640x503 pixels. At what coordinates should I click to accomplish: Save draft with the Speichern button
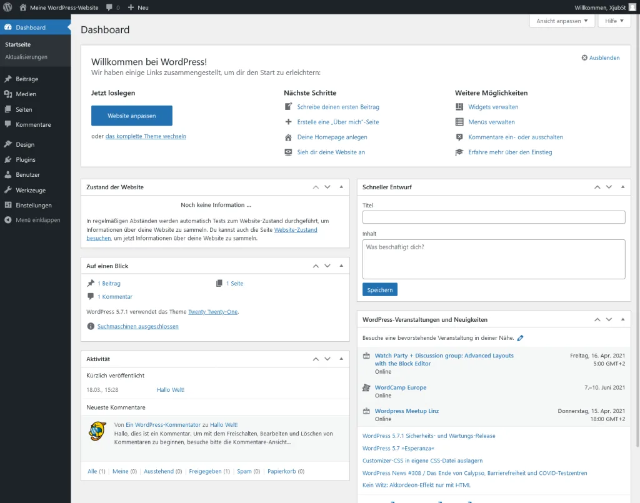point(379,290)
